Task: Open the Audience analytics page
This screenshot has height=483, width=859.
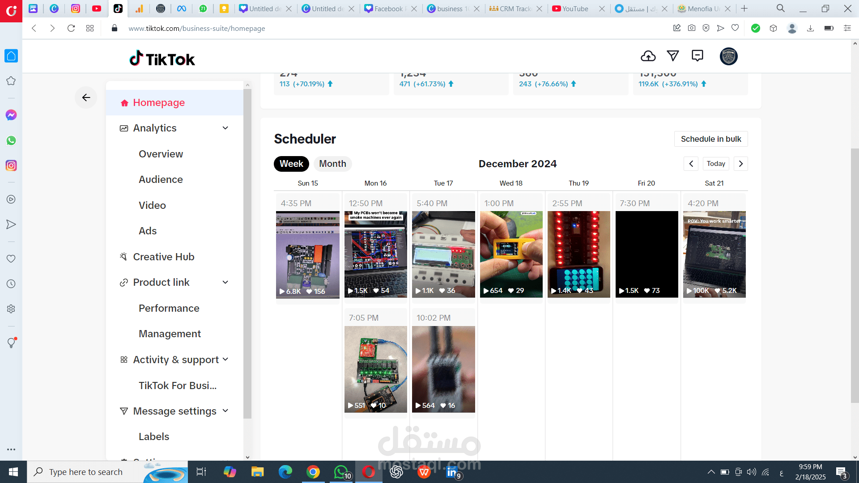Action: (x=161, y=179)
